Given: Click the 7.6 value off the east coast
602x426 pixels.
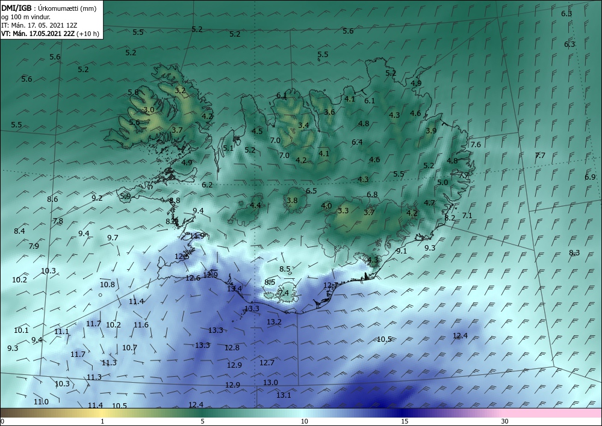Looking at the screenshot, I should tap(476, 145).
